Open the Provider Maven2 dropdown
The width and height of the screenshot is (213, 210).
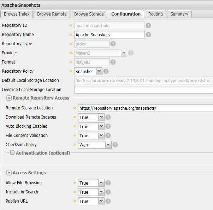coord(124,53)
